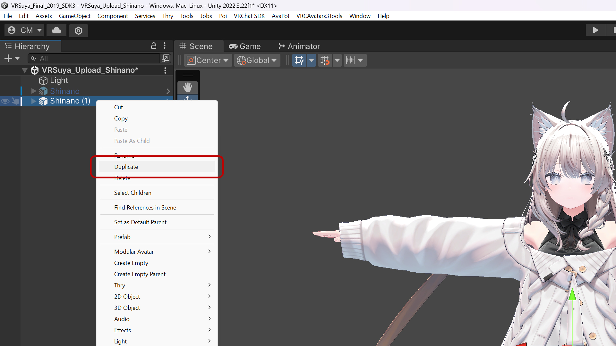Open the Global rotation mode dropdown
Screen dimensions: 616x346
[x=257, y=60]
